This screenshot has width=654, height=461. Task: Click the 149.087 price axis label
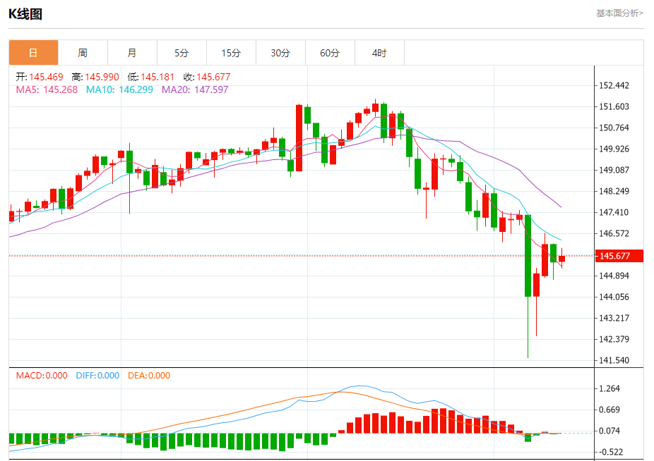tap(614, 170)
